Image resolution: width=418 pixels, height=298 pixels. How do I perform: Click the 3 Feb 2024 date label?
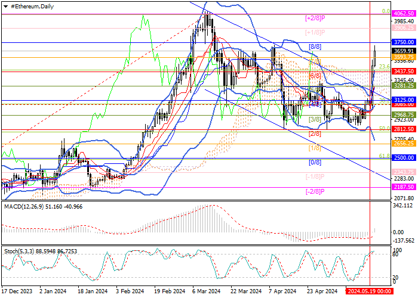click(130, 291)
